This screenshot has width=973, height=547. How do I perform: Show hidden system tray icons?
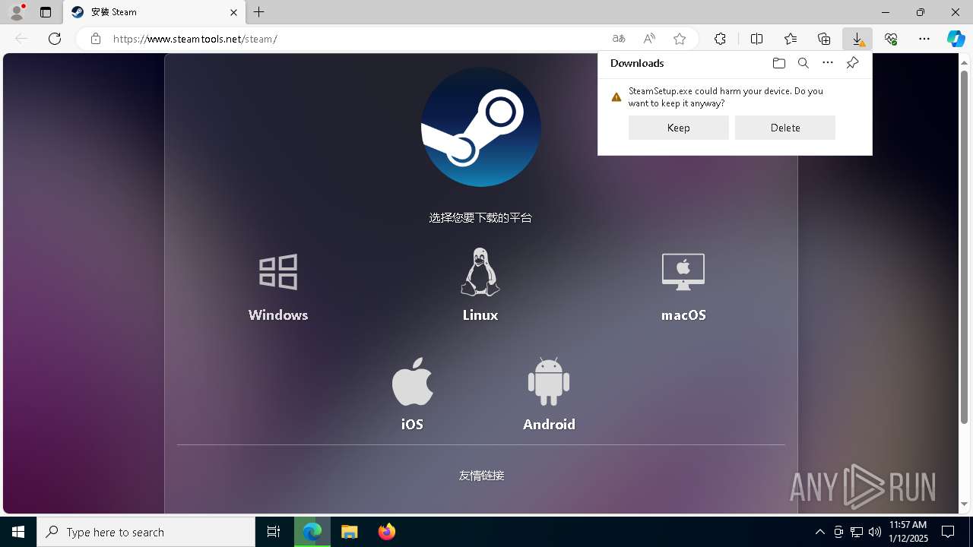[819, 532]
